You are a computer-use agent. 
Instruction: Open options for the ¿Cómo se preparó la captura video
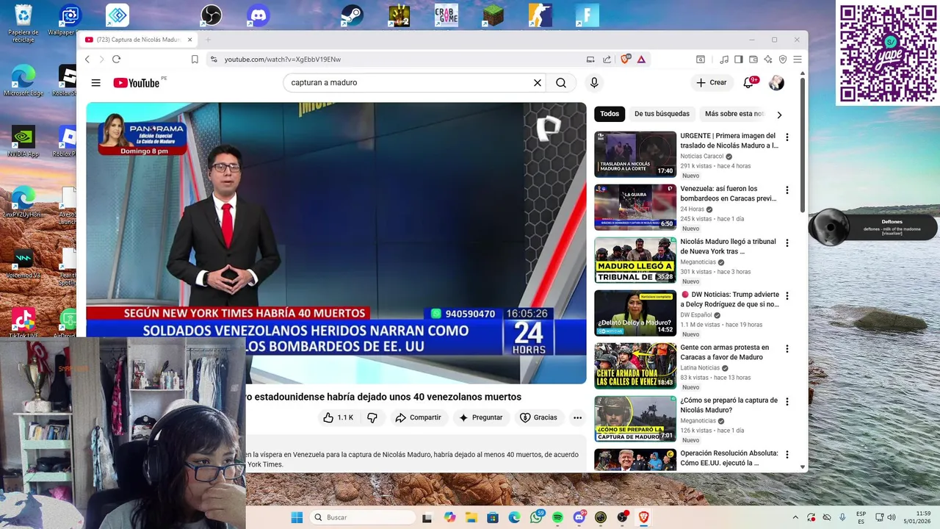tap(787, 402)
